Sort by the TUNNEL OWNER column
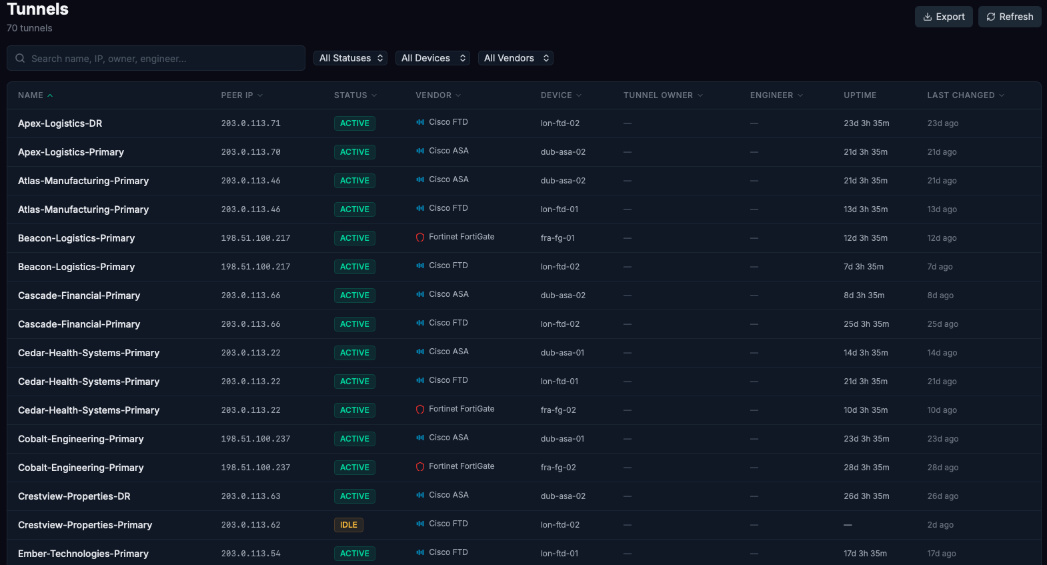This screenshot has width=1047, height=565. (x=663, y=95)
